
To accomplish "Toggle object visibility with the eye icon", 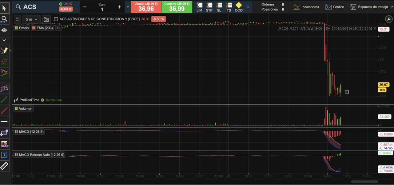I will click(4, 30).
